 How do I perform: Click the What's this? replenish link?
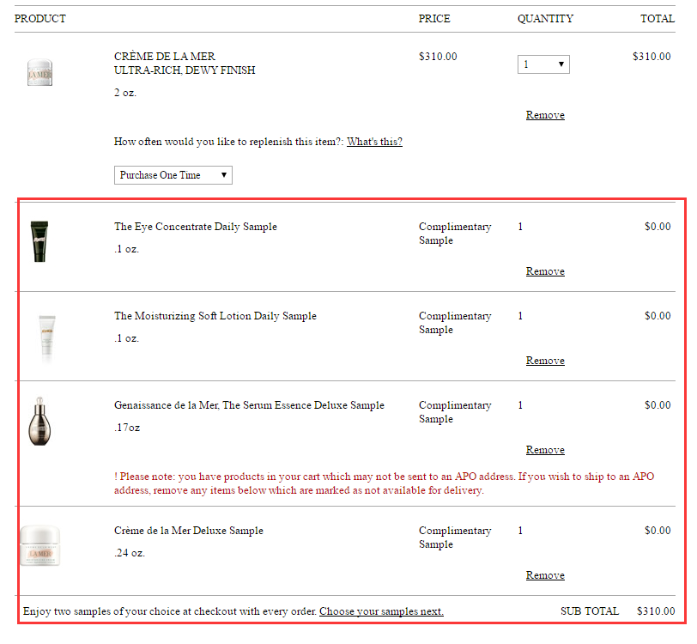point(374,142)
